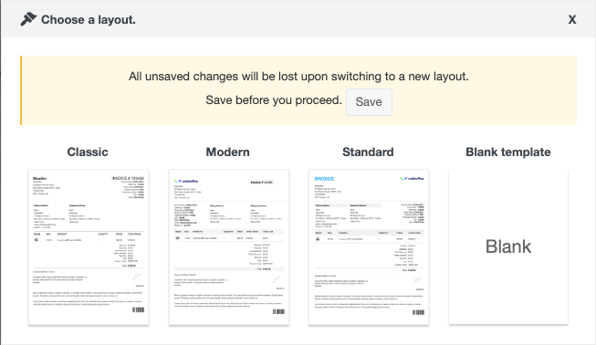Screen dimensions: 596x345
Task: Click the Blank template heading label
Action: coord(508,152)
